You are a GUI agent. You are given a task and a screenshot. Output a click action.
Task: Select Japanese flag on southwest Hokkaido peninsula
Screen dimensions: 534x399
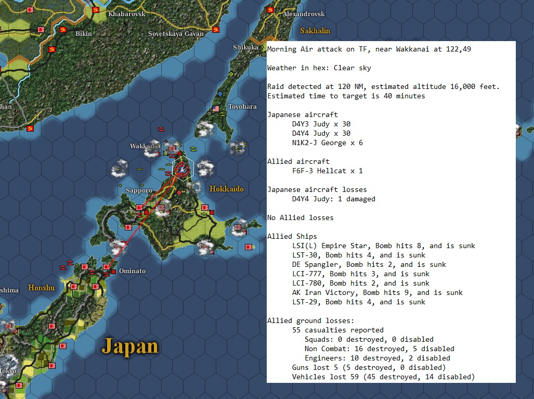(128, 227)
